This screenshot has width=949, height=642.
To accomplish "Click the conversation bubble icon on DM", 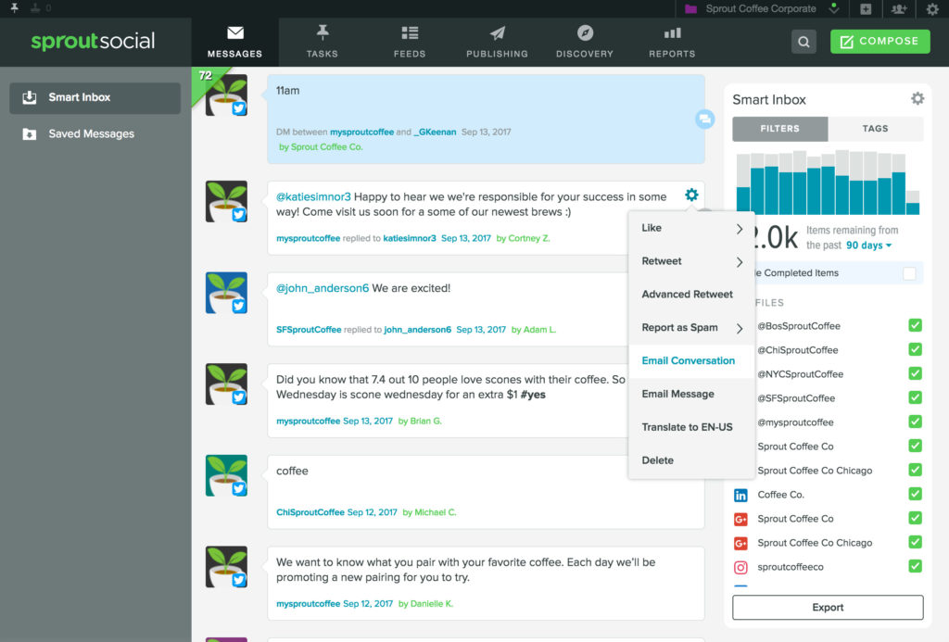I will 704,119.
